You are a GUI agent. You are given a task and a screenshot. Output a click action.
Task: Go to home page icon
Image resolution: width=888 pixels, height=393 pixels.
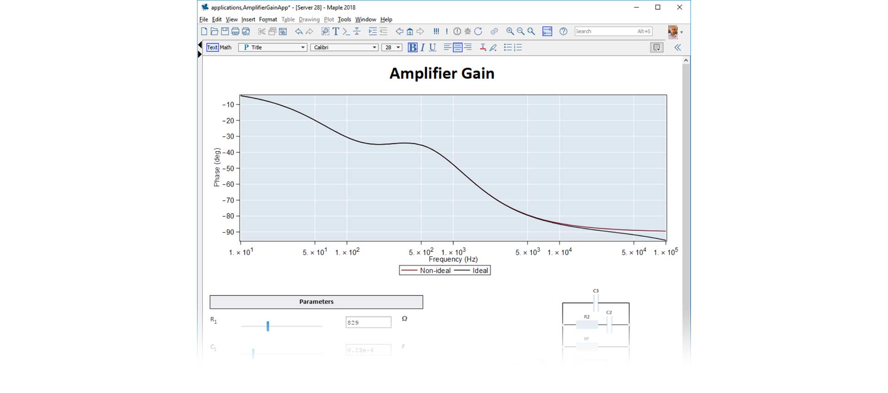click(410, 31)
